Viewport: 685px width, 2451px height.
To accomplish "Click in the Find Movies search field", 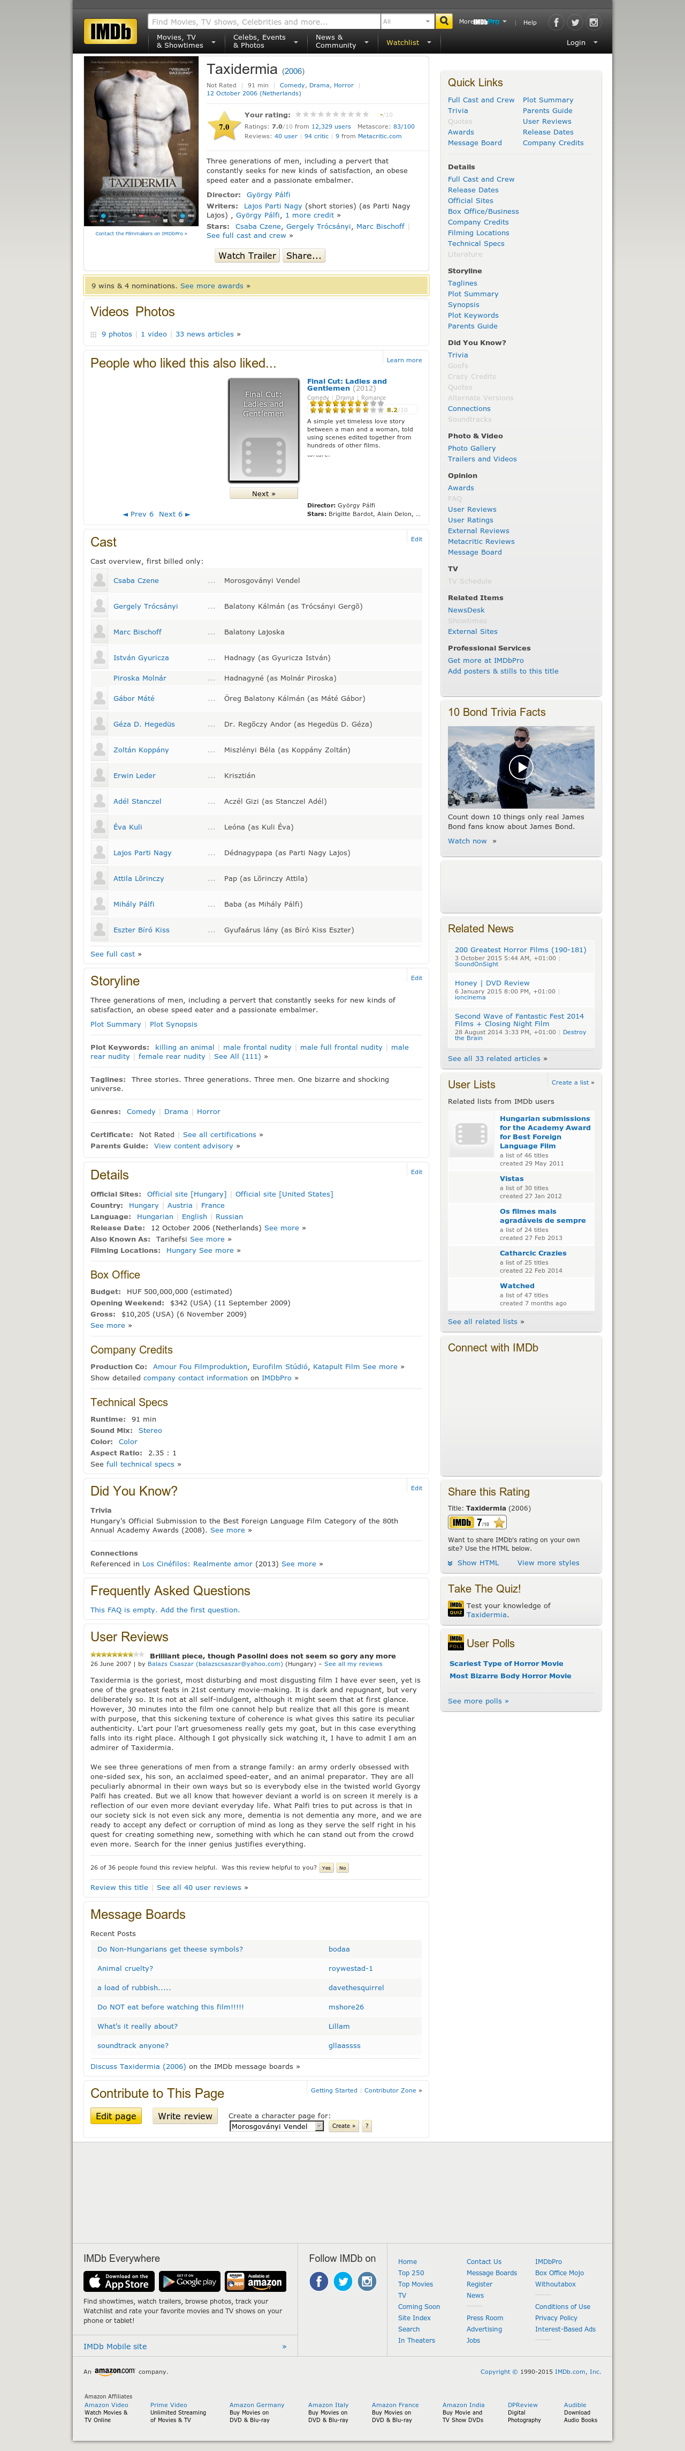I will click(x=263, y=21).
